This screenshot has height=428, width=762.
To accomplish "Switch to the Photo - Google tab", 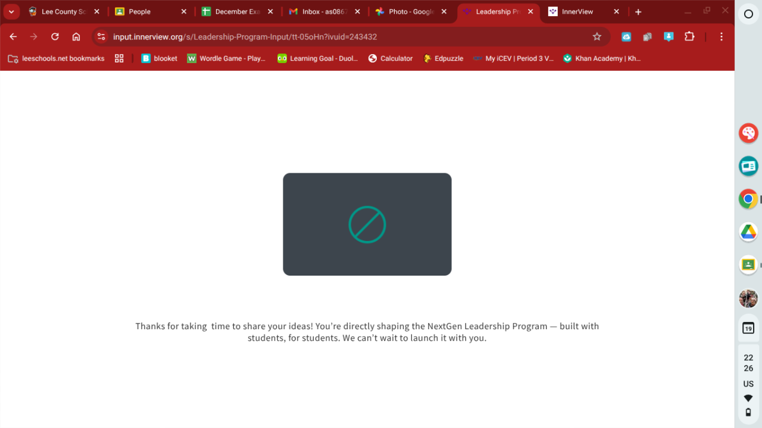I will [410, 11].
